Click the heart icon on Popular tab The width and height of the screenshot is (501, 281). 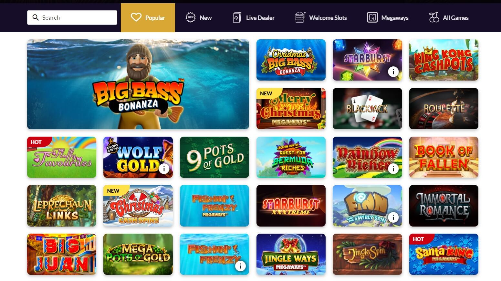point(136,17)
